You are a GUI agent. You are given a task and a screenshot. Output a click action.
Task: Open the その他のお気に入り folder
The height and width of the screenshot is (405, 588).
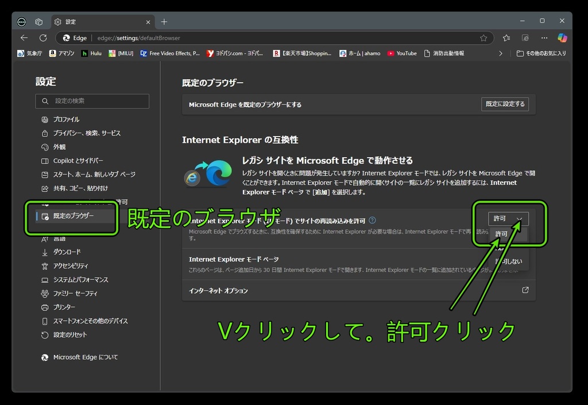click(x=541, y=53)
